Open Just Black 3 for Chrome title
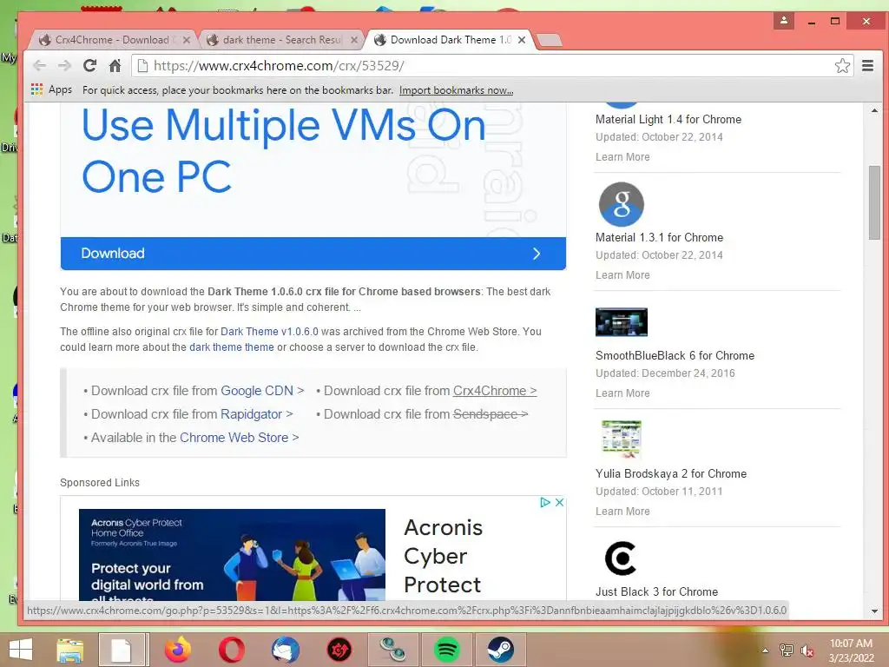The height and width of the screenshot is (667, 889). (x=656, y=591)
